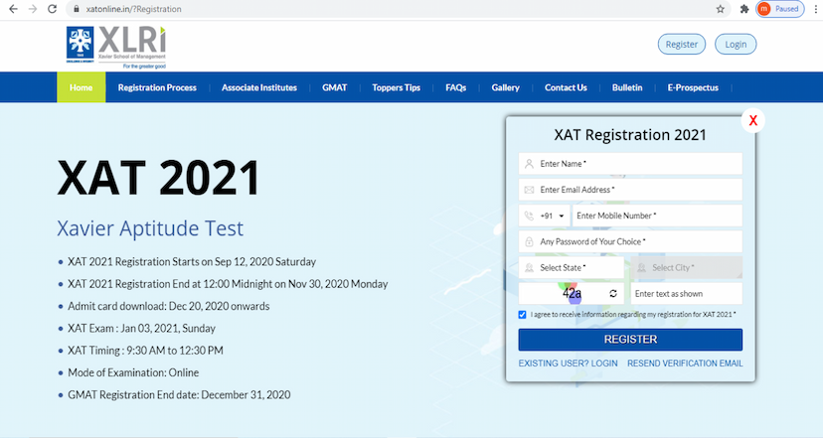Viewport: 823px width, 438px height.
Task: Open the Select State dropdown
Action: tap(572, 267)
